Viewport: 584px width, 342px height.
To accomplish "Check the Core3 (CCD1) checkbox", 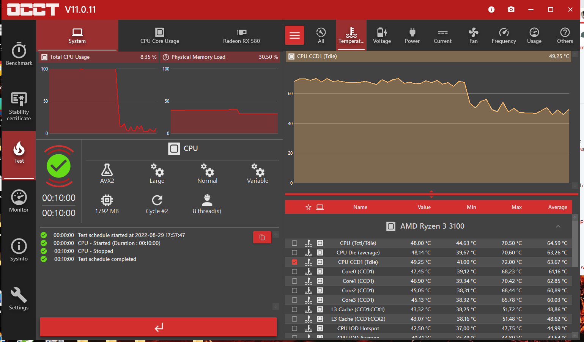I will pos(294,300).
